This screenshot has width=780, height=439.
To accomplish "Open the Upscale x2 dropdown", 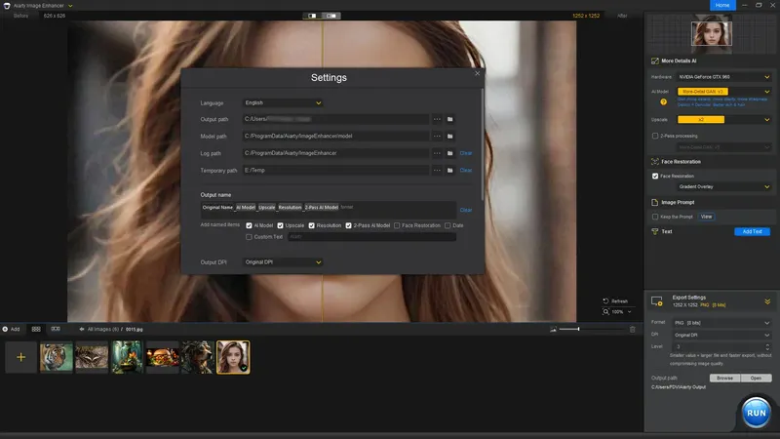I will click(x=723, y=119).
